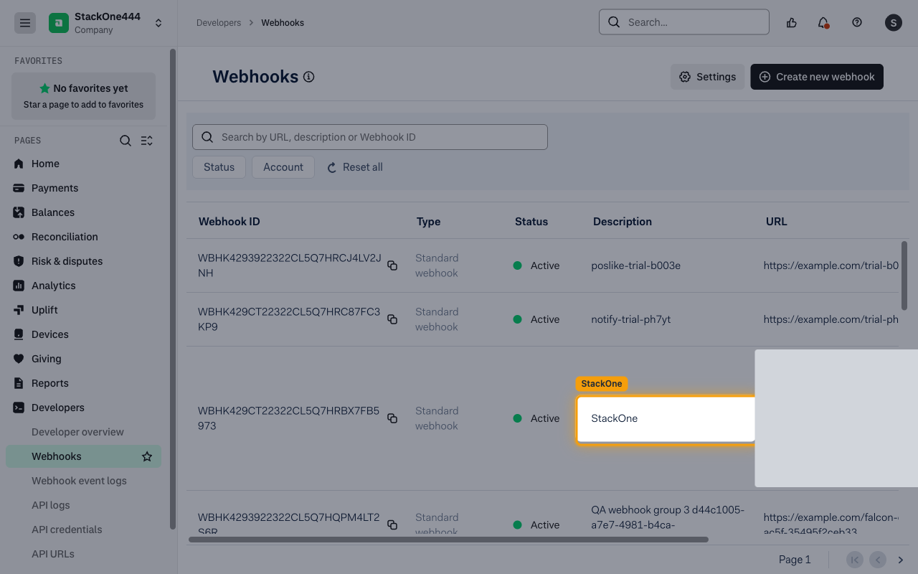Open the Status filter
This screenshot has height=574, width=918.
[x=219, y=167]
